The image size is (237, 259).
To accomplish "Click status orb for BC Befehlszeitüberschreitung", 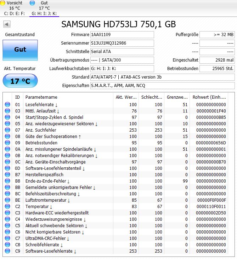I will pos(7,194).
